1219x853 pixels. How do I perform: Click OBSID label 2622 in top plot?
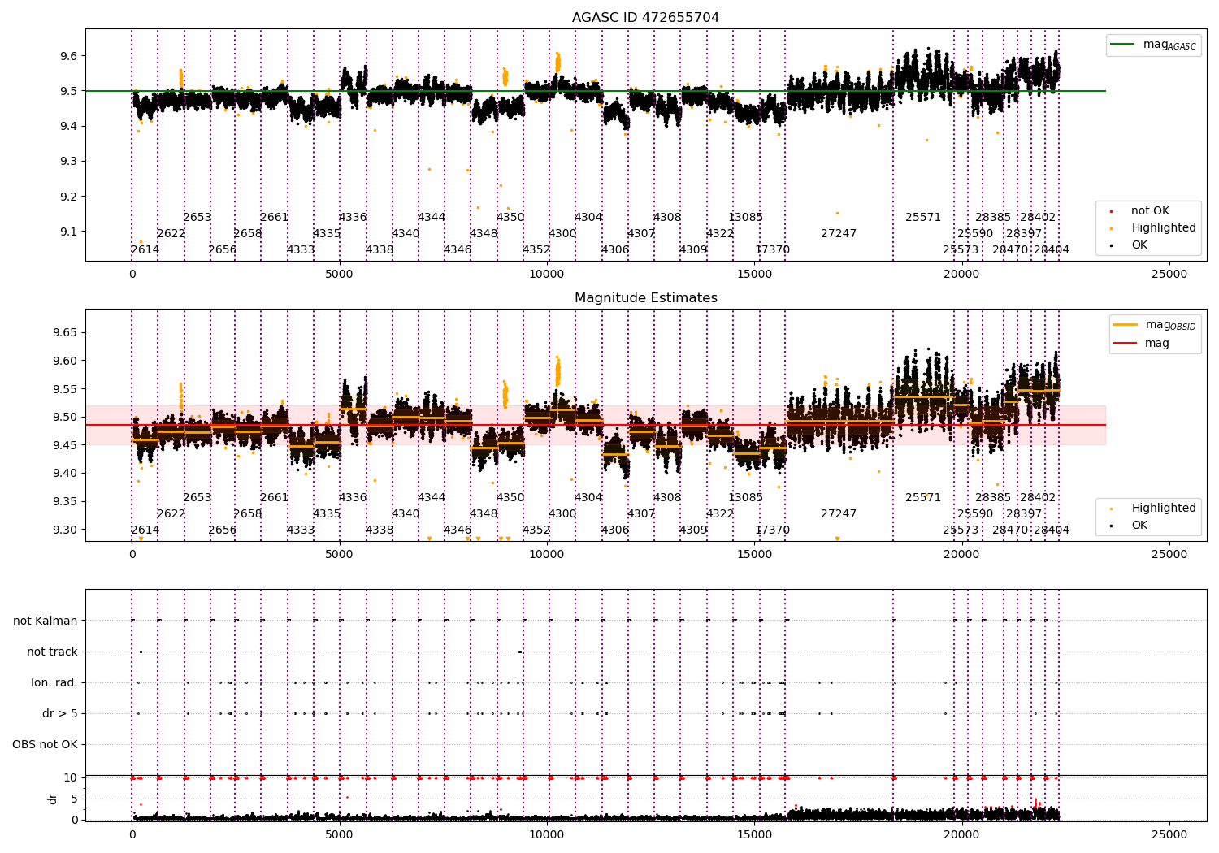171,234
